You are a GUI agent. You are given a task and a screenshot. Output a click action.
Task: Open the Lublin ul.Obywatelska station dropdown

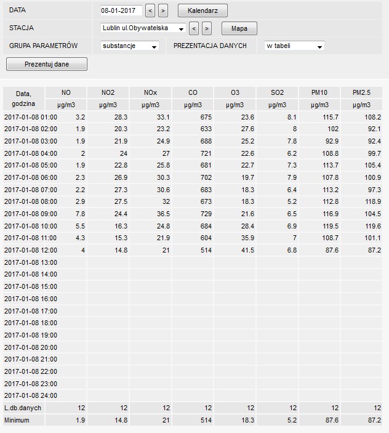[x=143, y=28]
